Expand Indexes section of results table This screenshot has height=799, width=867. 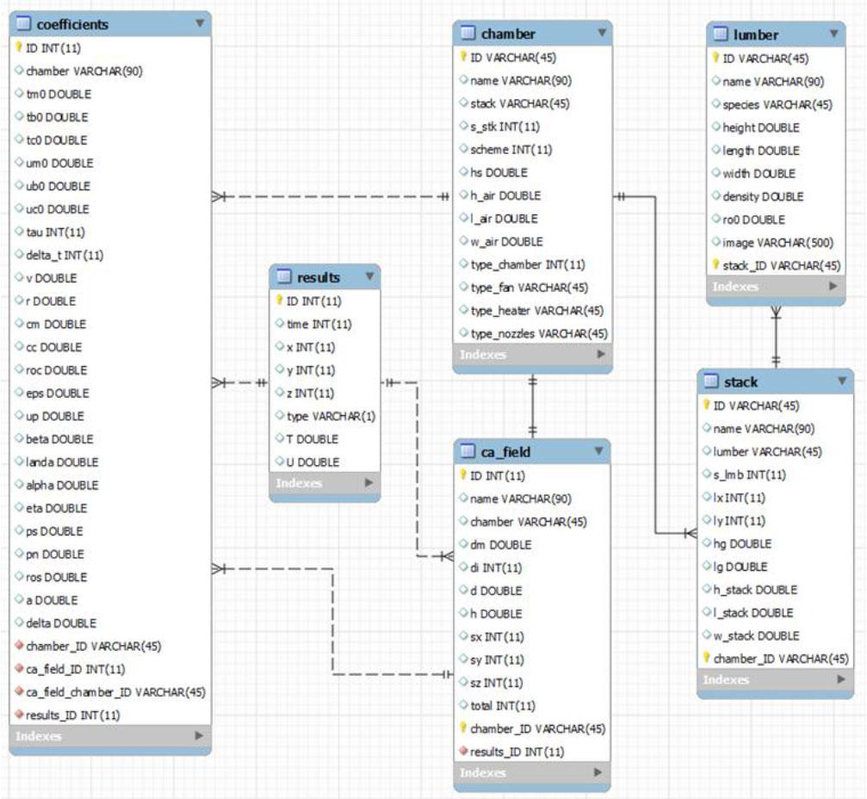368,484
